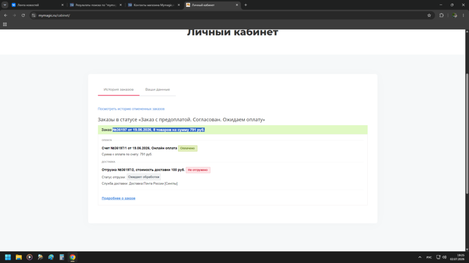Image resolution: width=469 pixels, height=263 pixels.
Task: Open the cancelled orders history link
Action: pos(131,109)
